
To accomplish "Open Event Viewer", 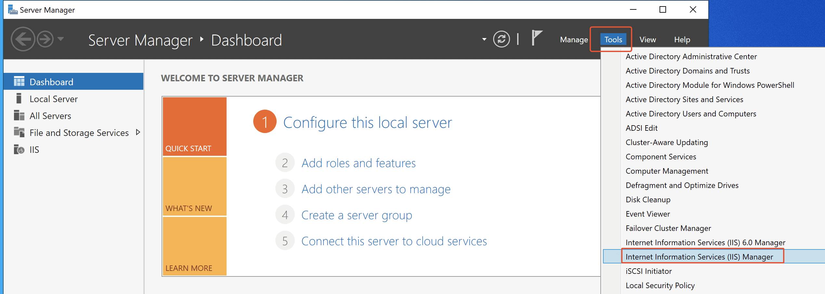I will (x=648, y=214).
